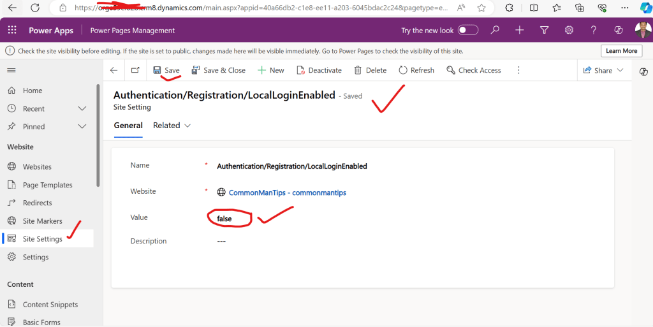Collapse the left navigation hamburger menu
This screenshot has width=653, height=327.
click(11, 70)
